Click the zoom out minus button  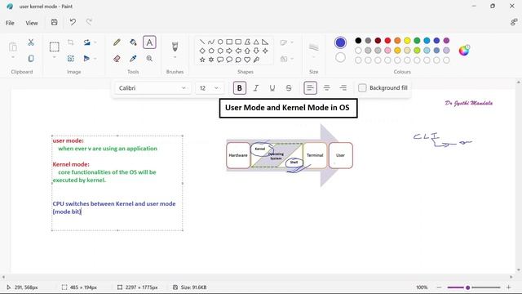[x=439, y=287]
